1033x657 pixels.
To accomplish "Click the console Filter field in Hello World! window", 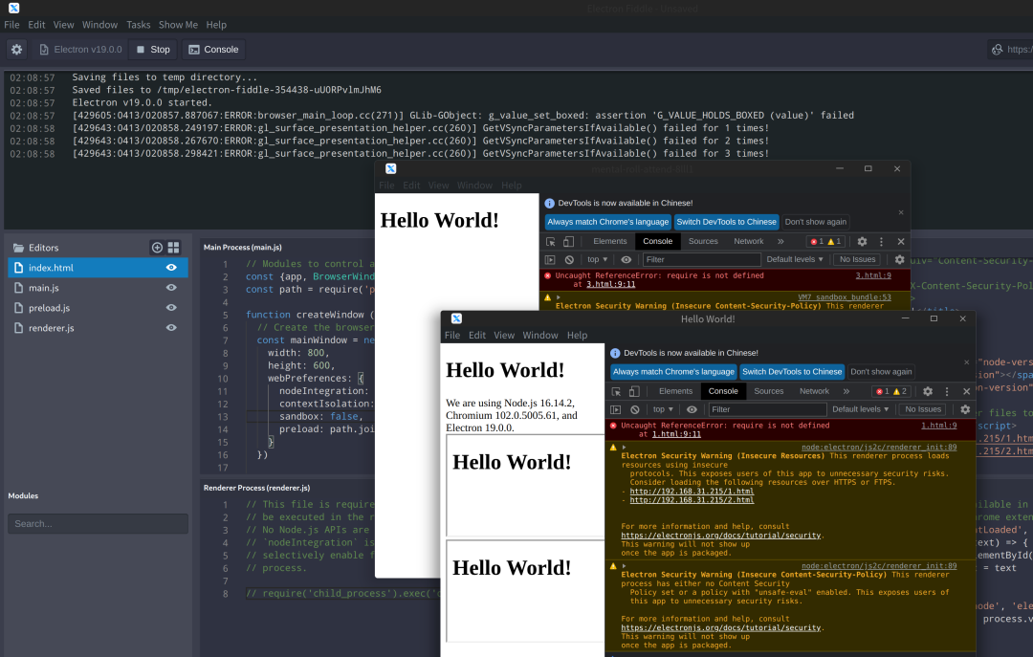I will [x=767, y=409].
